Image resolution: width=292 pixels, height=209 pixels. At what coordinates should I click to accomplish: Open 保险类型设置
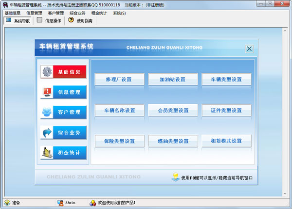119,141
